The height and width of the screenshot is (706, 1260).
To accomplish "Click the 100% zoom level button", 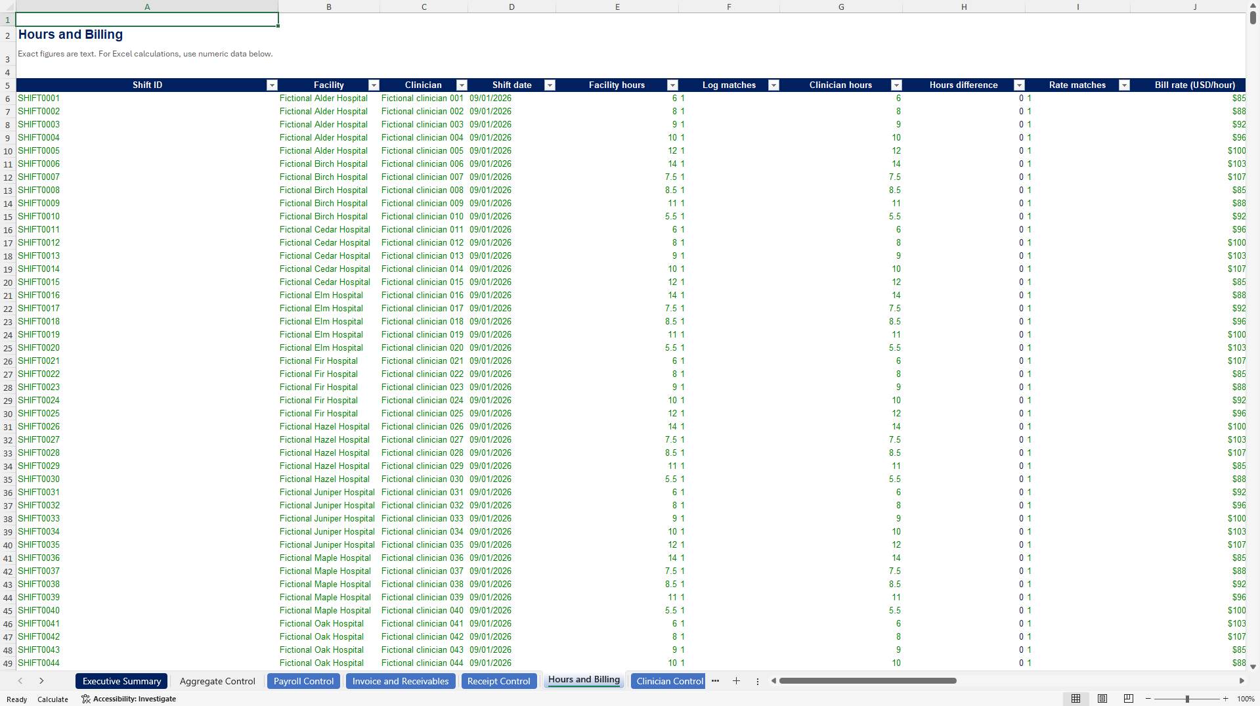I will click(1246, 699).
